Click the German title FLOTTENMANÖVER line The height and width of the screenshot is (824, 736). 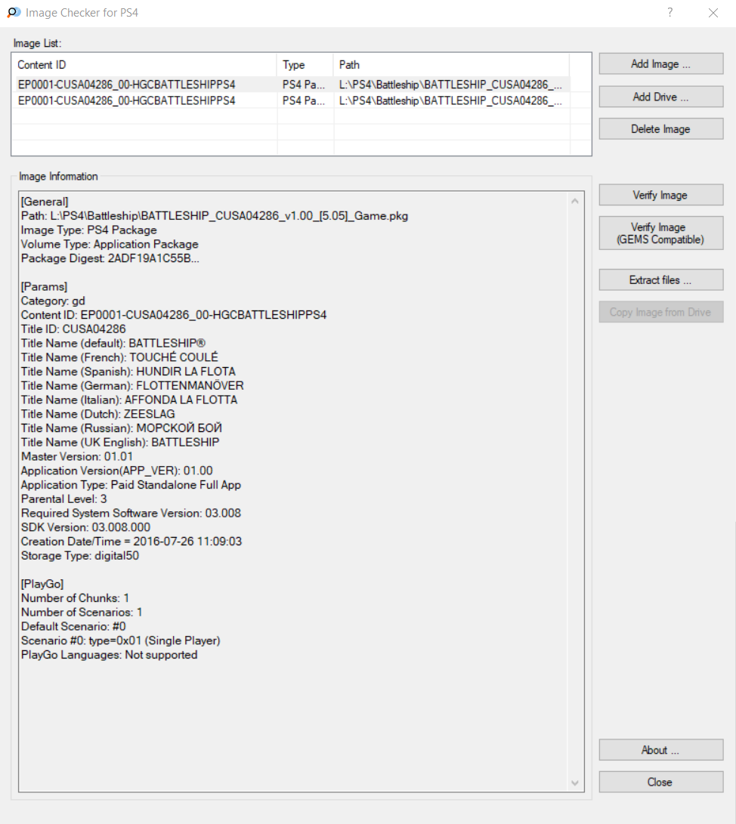pyautogui.click(x=132, y=386)
